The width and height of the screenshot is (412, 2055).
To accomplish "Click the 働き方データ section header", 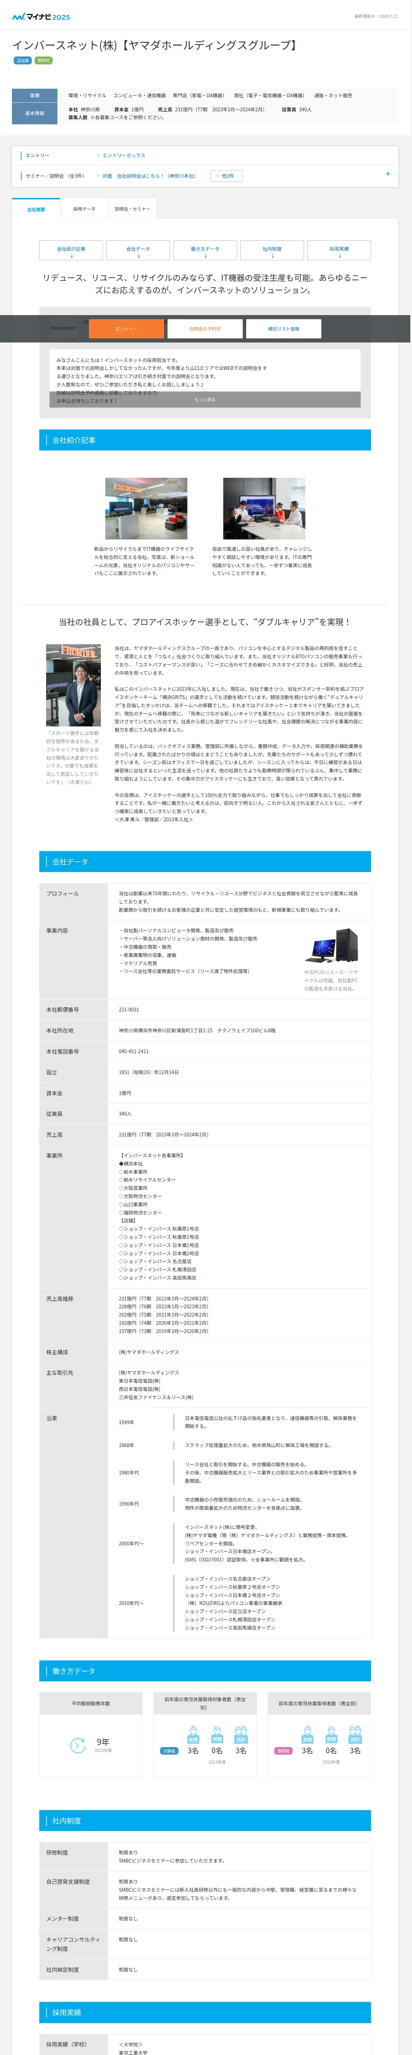I will pyautogui.click(x=205, y=1671).
